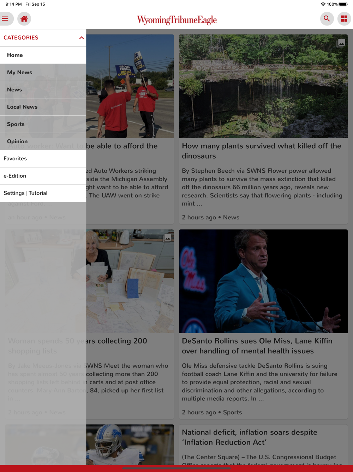
Task: Tap the Lane Kiffin press conference photo
Action: click(x=263, y=281)
